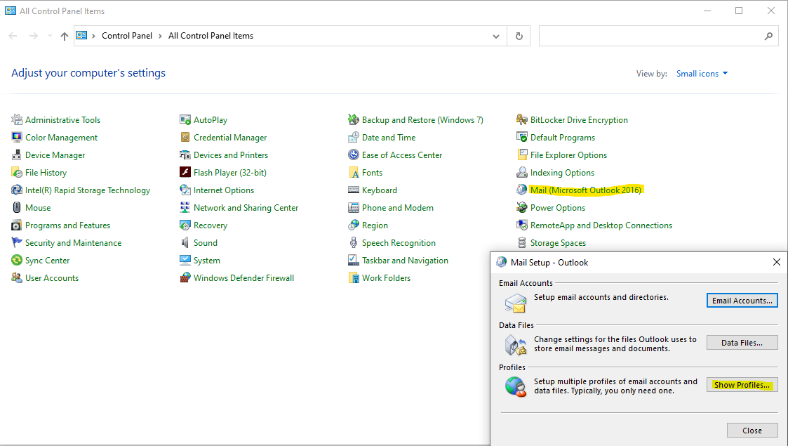Close the Mail Setup dialog with Close button
788x446 pixels.
752,431
